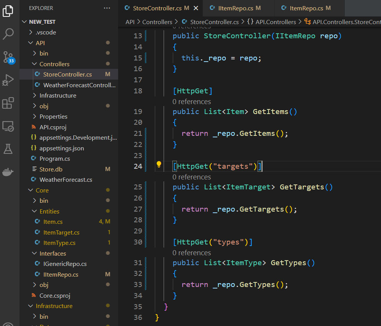Open Run and Debug view
The image size is (381, 326).
coord(8,80)
